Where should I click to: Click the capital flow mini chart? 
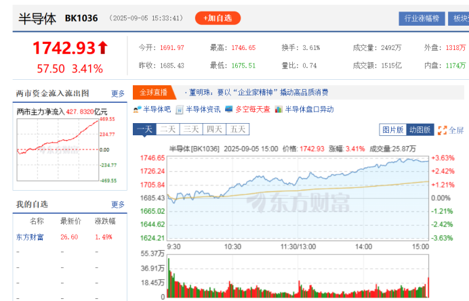58,149
